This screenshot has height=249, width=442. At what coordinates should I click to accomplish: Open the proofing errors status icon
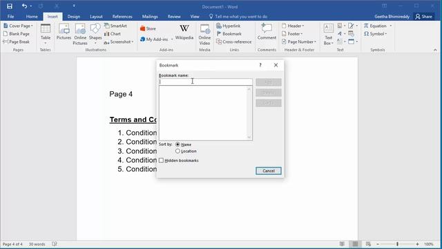tap(55, 244)
